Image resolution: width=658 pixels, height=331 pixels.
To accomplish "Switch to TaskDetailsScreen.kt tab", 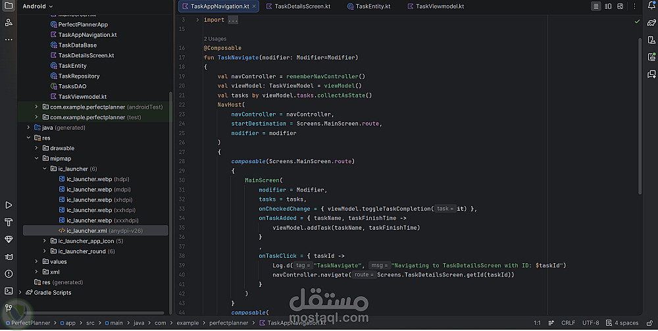I will [298, 7].
